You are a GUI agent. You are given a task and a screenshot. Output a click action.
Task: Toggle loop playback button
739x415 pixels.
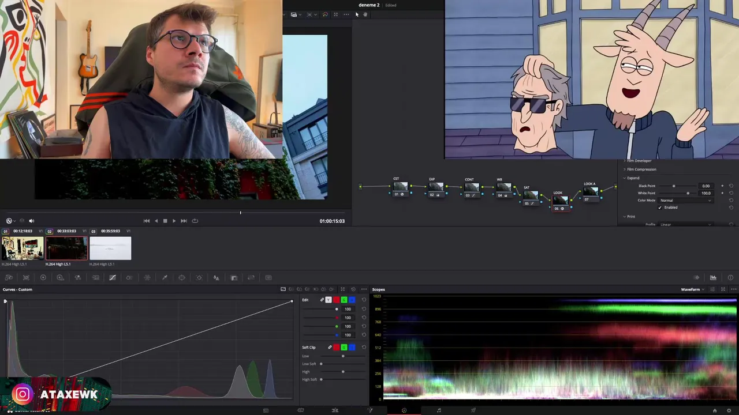point(195,221)
